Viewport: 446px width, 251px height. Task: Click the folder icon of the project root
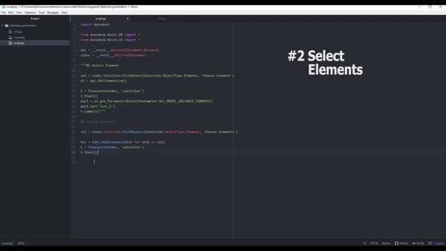[7, 26]
